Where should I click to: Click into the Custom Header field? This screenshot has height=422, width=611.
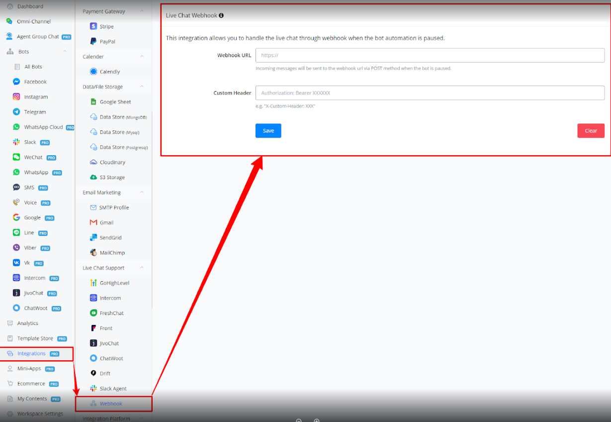click(430, 93)
